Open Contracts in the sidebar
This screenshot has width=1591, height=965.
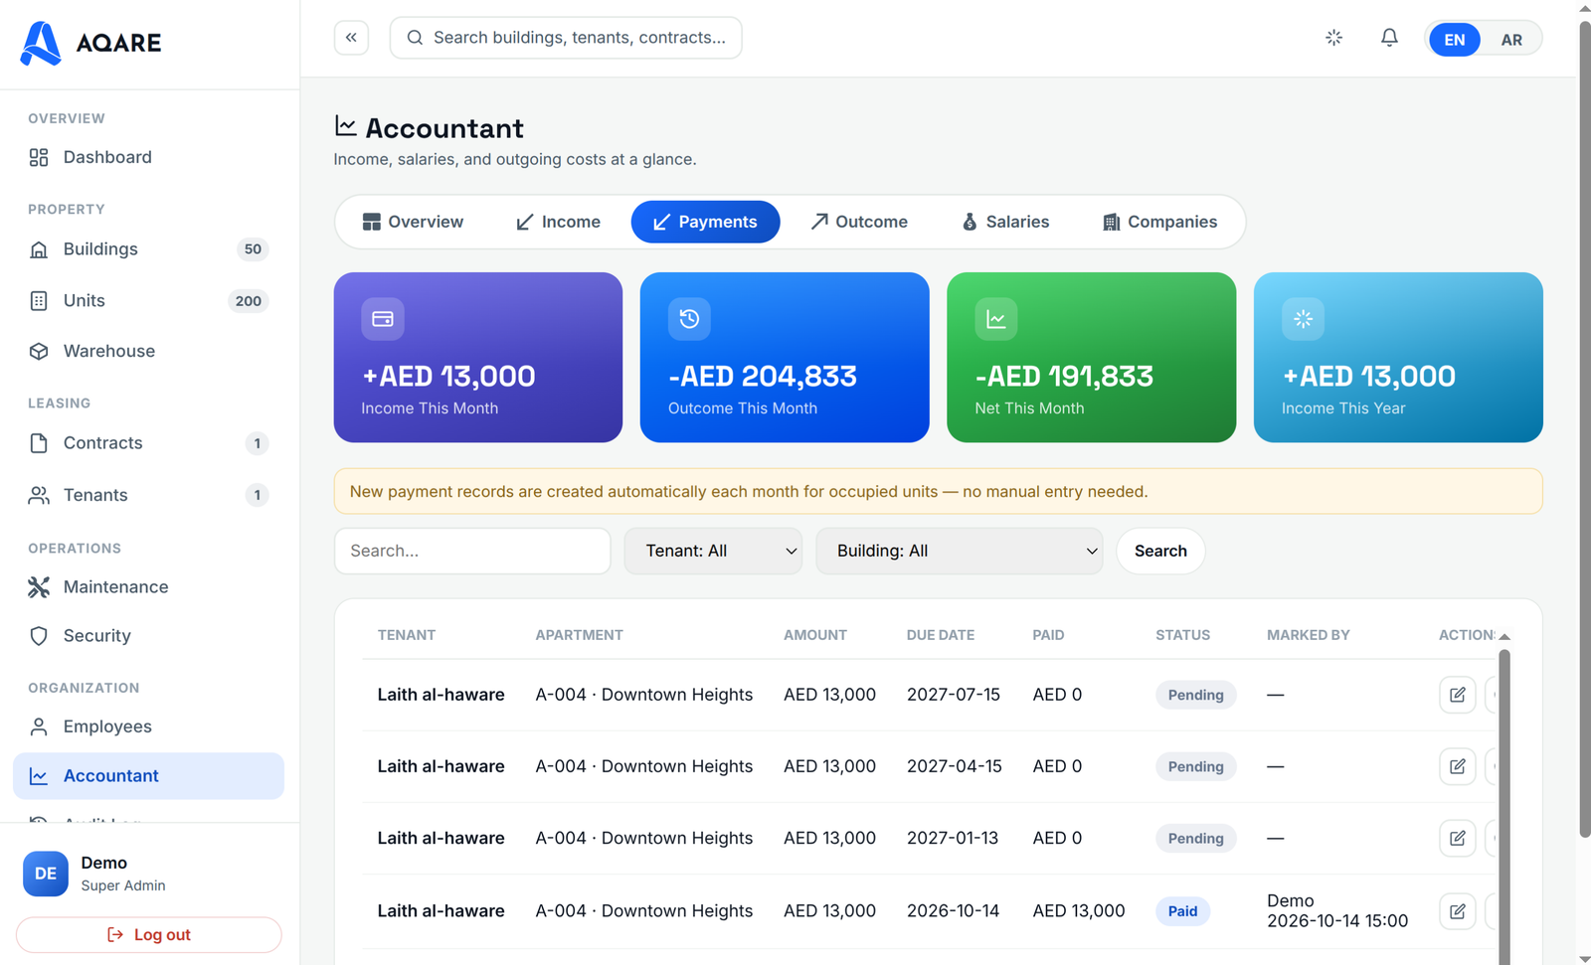coord(148,443)
